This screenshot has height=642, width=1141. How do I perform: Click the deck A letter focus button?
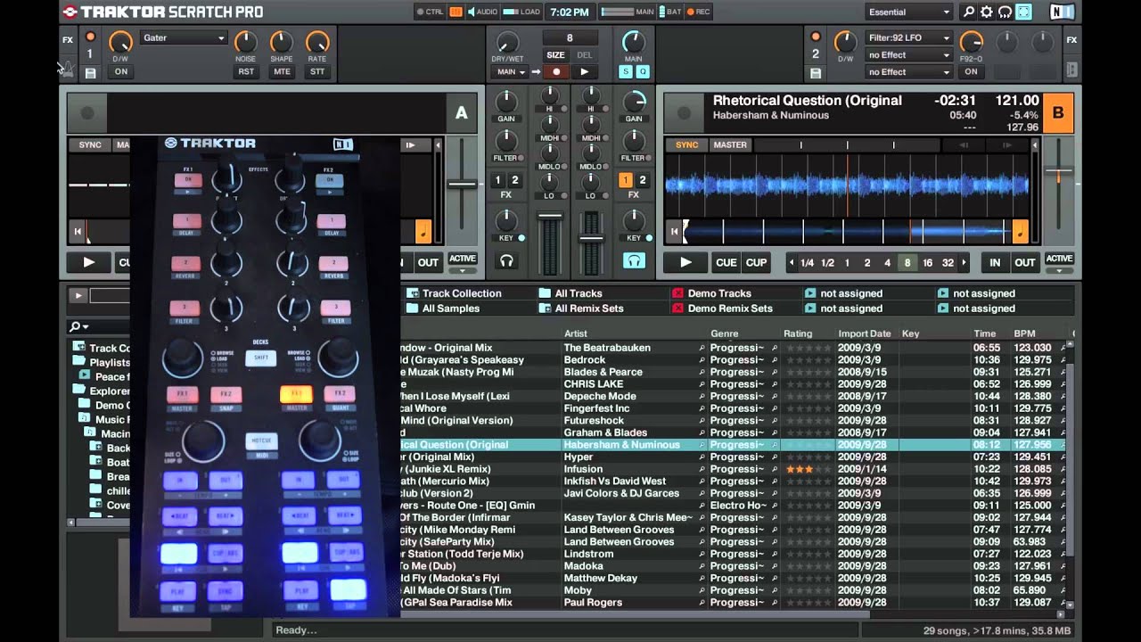click(461, 112)
